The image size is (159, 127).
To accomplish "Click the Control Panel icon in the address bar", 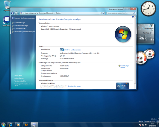I will tap(21, 13).
